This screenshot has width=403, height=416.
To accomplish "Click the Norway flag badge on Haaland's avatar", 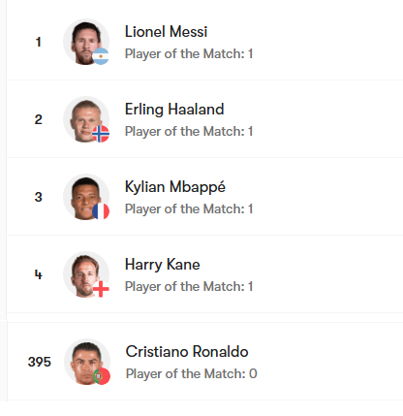I will click(x=101, y=134).
